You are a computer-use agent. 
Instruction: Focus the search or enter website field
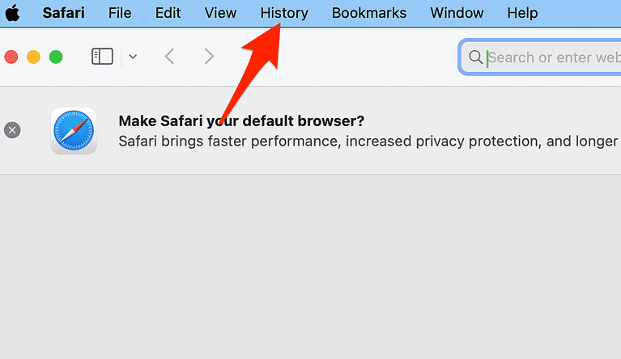[x=551, y=57]
